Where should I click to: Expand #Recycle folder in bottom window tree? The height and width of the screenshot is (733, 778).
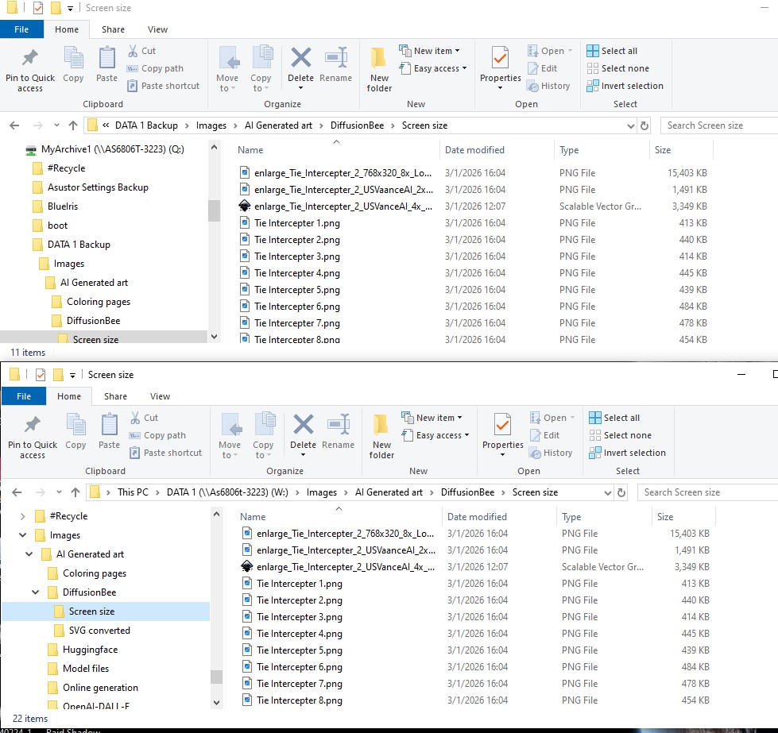(23, 516)
